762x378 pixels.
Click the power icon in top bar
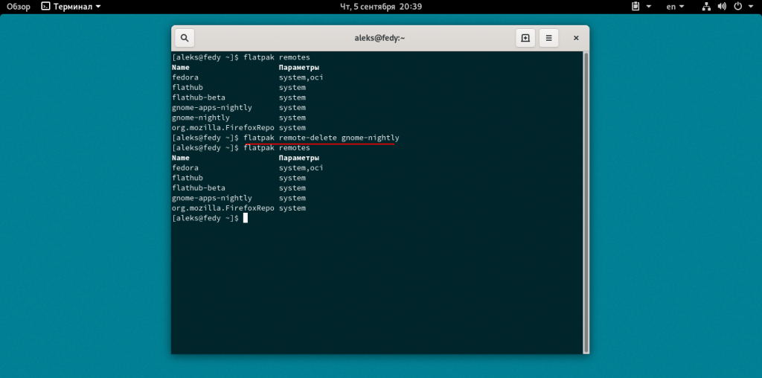738,7
